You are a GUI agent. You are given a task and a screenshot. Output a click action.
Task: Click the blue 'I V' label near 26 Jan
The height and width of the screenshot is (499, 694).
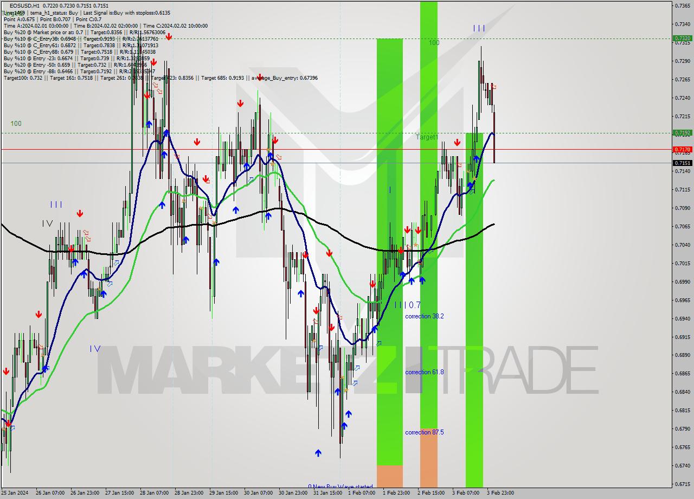95,349
